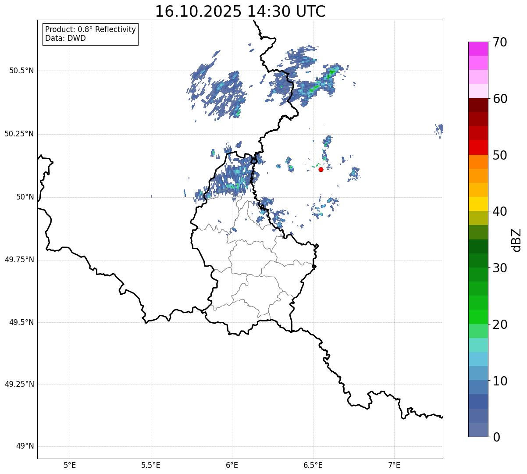Click the 7°E longitude label

tap(395, 465)
